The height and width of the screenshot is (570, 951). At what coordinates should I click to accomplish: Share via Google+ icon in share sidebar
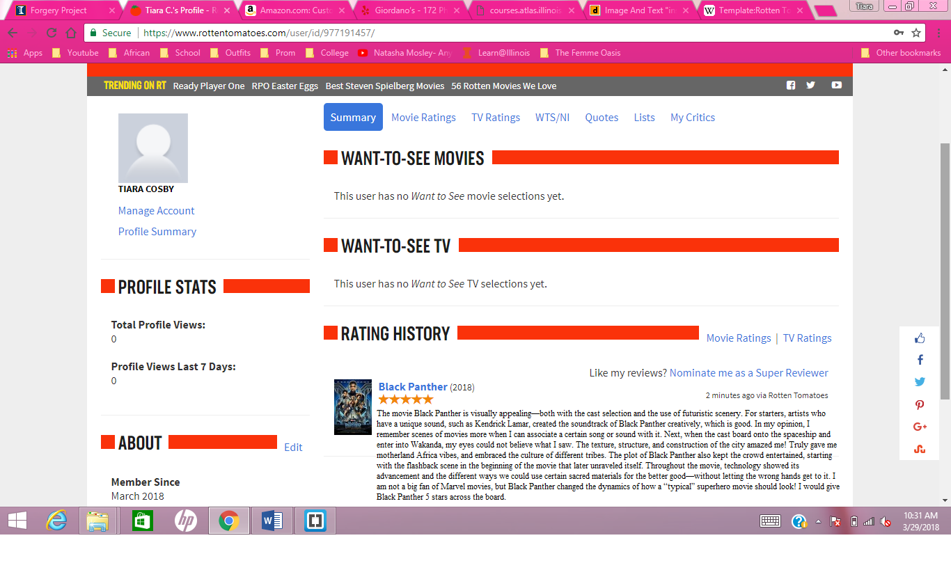coord(920,427)
